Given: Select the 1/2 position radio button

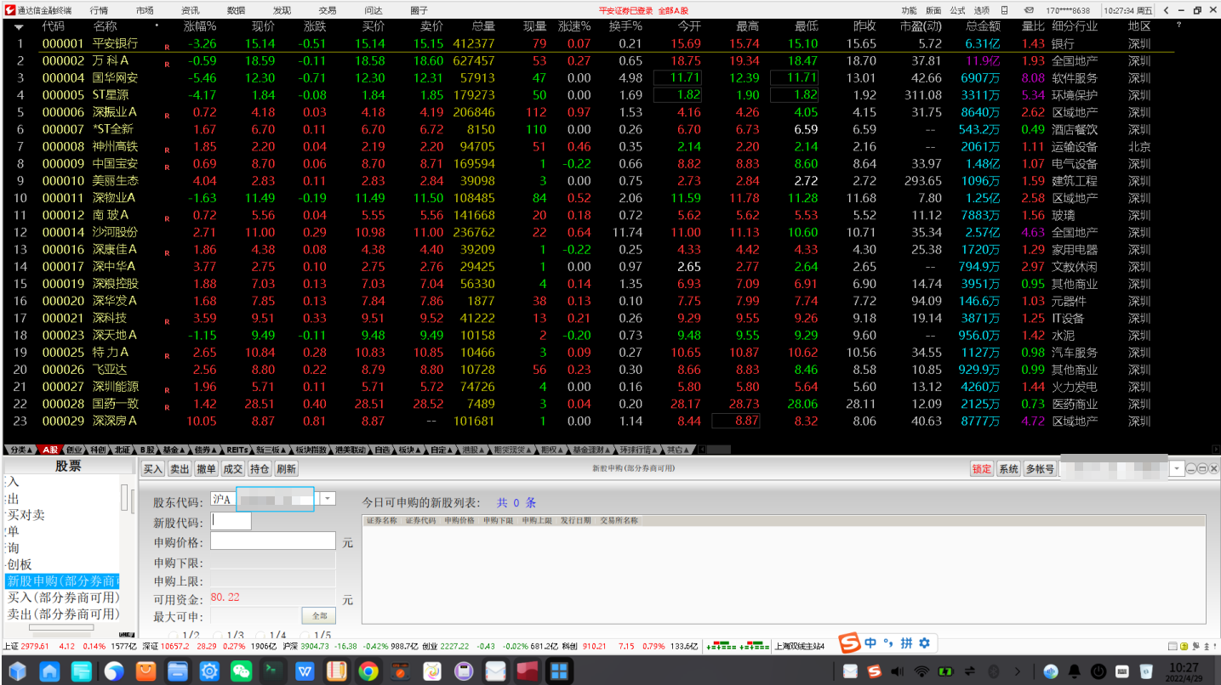Looking at the screenshot, I should [174, 636].
